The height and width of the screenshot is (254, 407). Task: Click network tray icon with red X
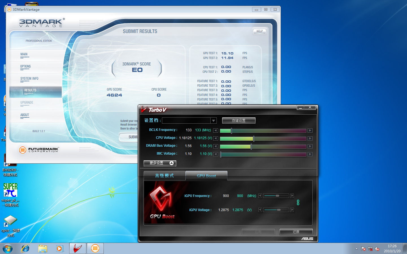[x=370, y=249]
